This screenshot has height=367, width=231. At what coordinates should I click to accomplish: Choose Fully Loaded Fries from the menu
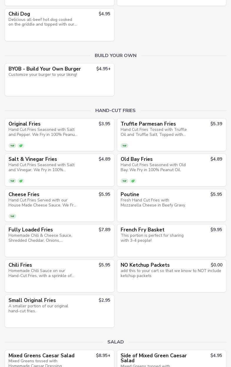(59, 241)
